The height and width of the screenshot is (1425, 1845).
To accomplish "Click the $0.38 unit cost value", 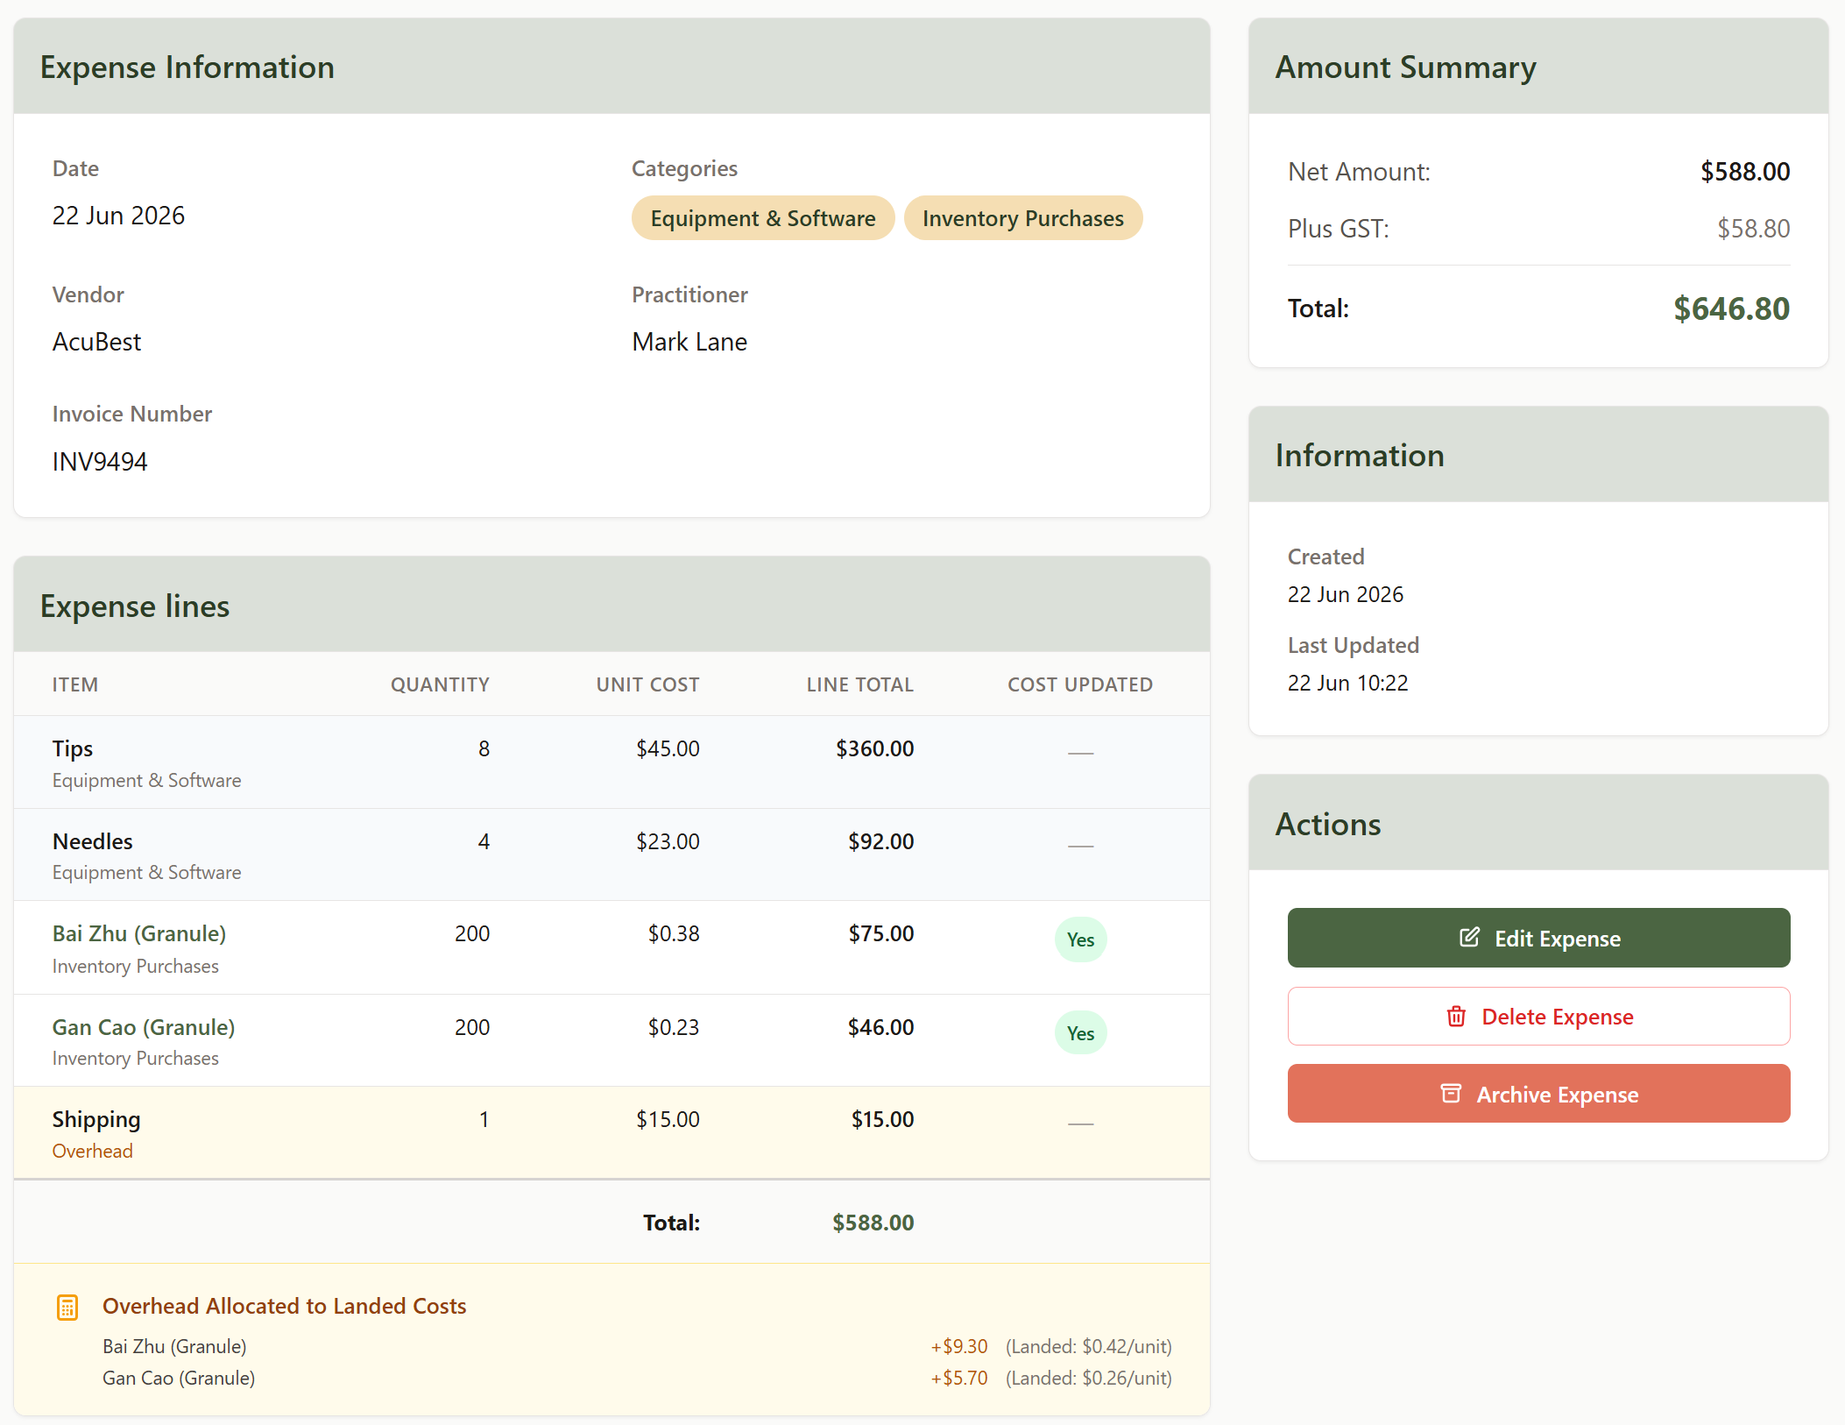I will pyautogui.click(x=673, y=933).
